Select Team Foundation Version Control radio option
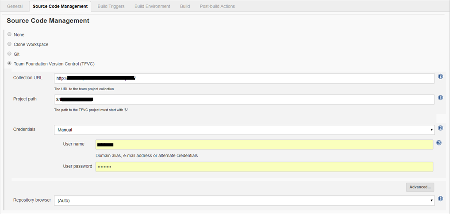Viewport: 453px width, 214px height. [x=10, y=64]
